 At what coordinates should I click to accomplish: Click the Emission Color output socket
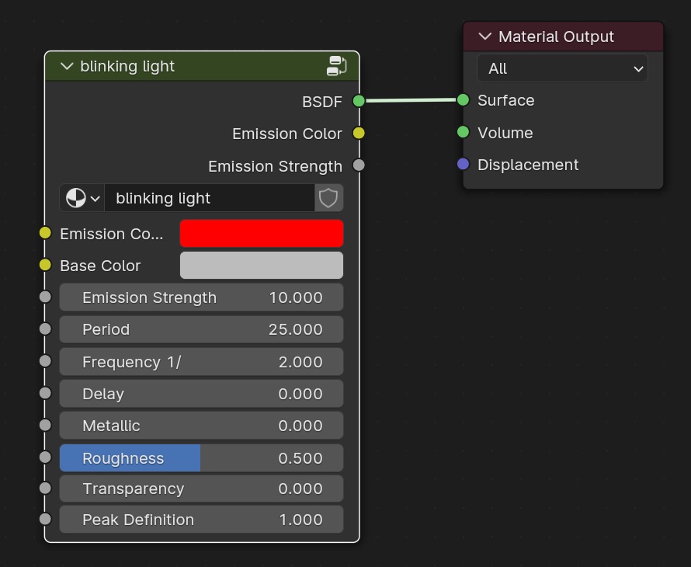coord(359,133)
